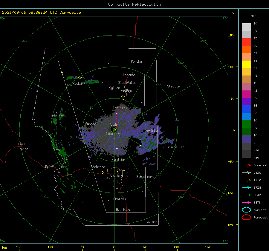The width and height of the screenshot is (269, 251).
Task: Click the Sylvan label on map
Action: (114, 88)
